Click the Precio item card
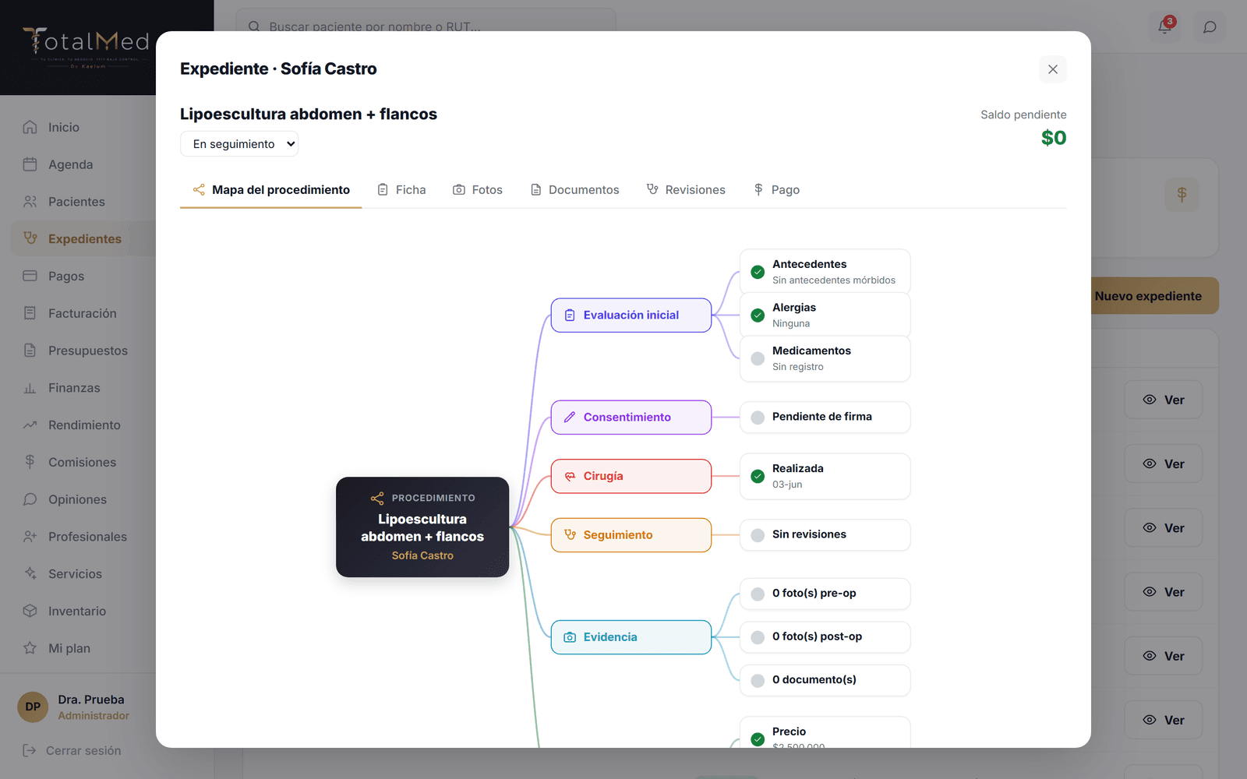Screen dimensions: 1247x779 click(x=825, y=732)
